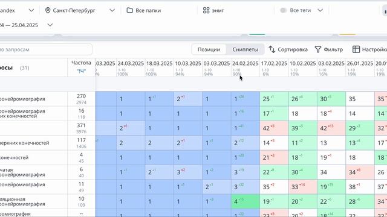Select the 26.01.2025 date column header
Viewport: 387px width, 217px height.
click(x=360, y=63)
